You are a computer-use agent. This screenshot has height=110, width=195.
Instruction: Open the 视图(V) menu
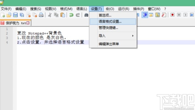(50, 9)
